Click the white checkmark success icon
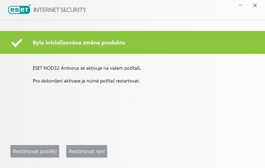 tap(17, 43)
